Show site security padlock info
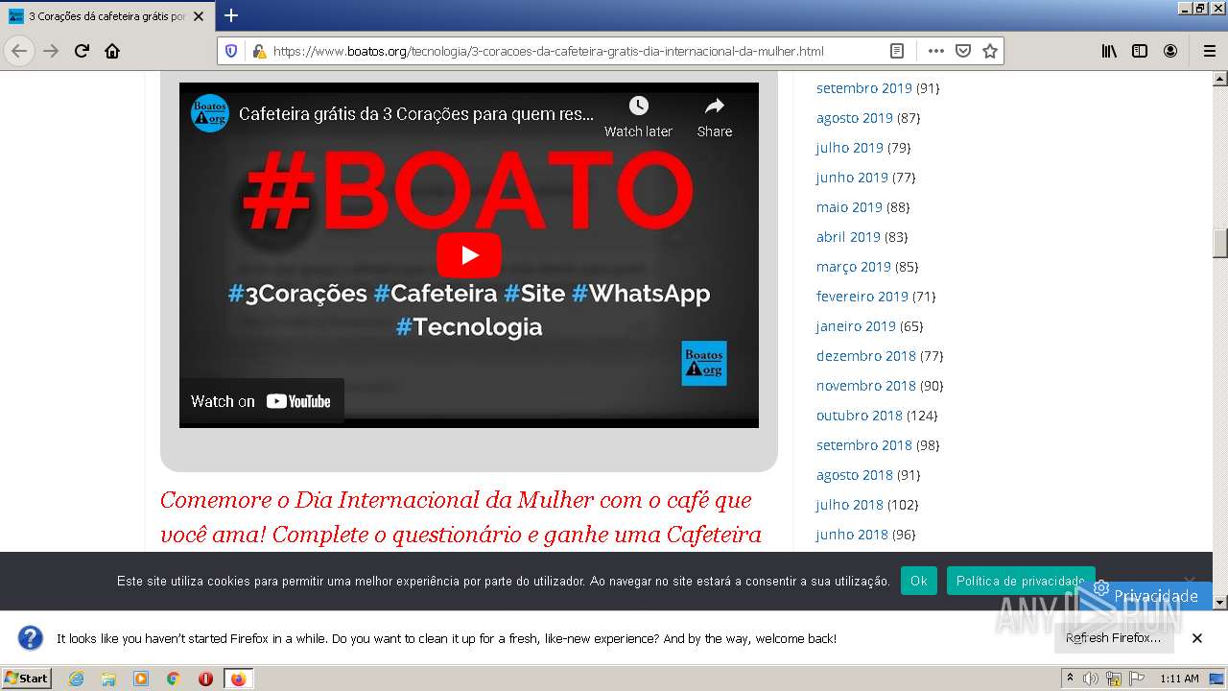This screenshot has width=1228, height=691. pyautogui.click(x=258, y=51)
